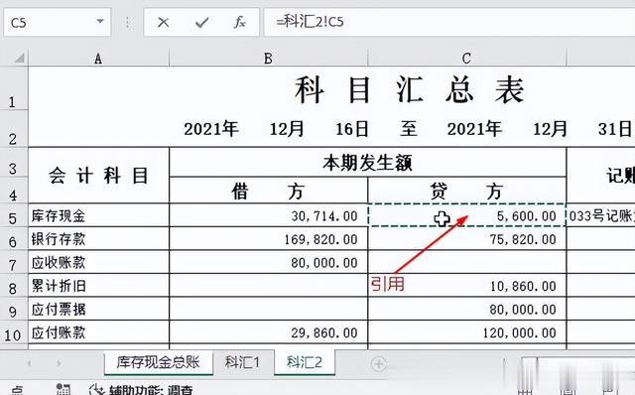Click the 科目汇总表 title cell
The image size is (635, 395).
(410, 89)
